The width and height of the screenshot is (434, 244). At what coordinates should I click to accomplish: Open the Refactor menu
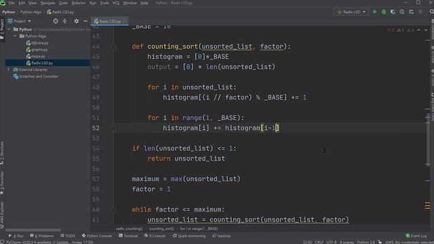pyautogui.click(x=79, y=3)
